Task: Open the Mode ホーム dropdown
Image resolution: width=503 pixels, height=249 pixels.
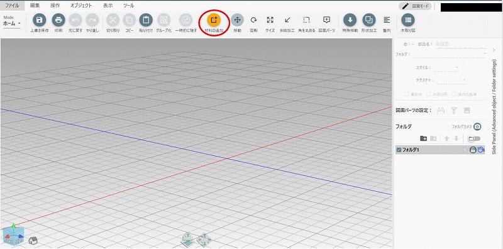Action: pos(12,23)
